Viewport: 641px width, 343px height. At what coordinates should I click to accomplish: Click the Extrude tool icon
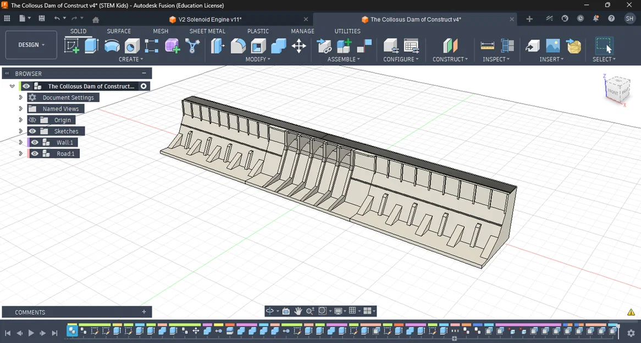pos(91,46)
